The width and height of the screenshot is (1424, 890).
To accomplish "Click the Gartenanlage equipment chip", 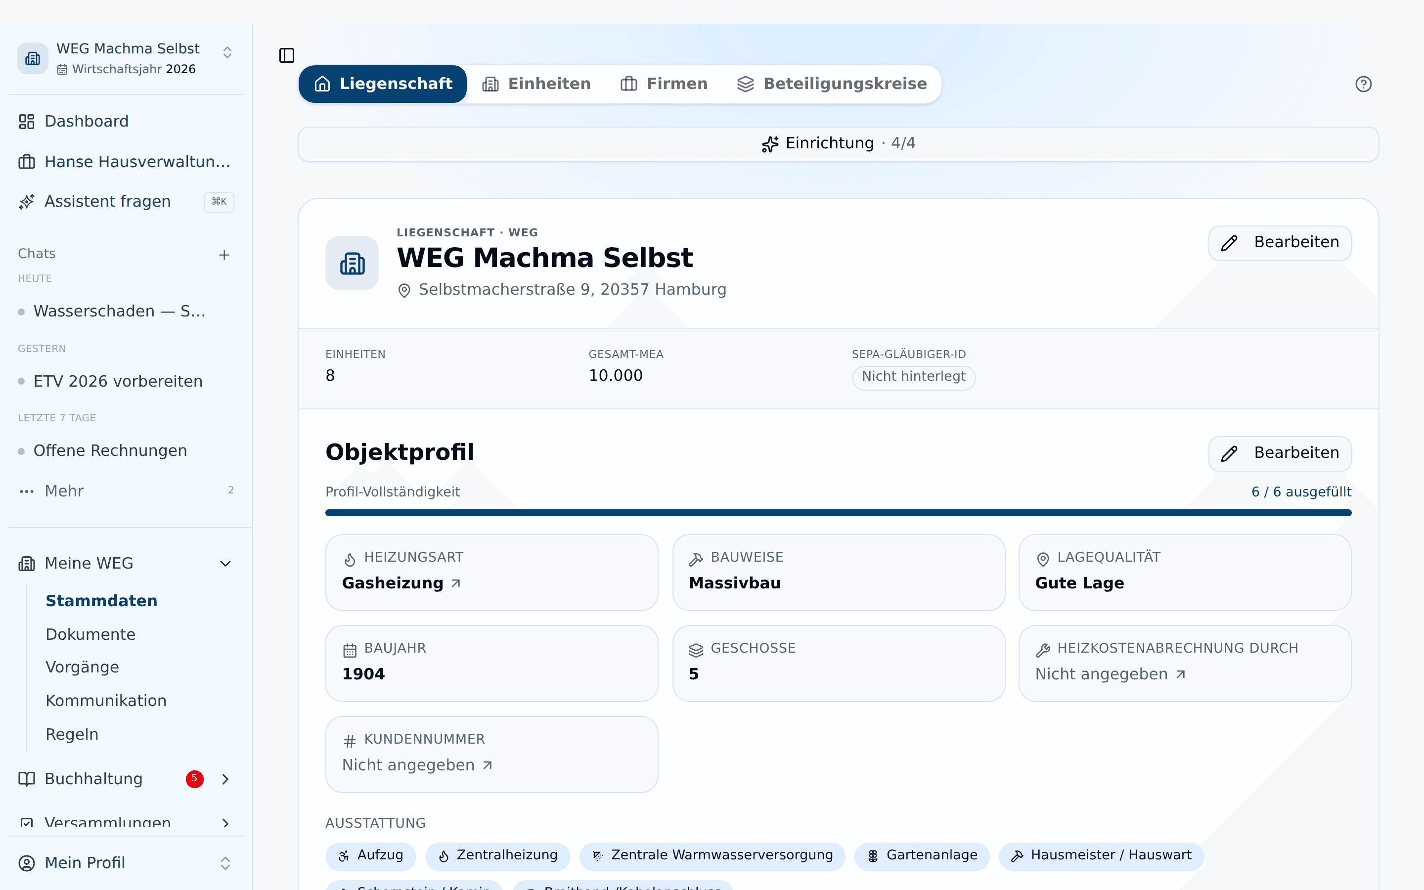I will [x=922, y=856].
